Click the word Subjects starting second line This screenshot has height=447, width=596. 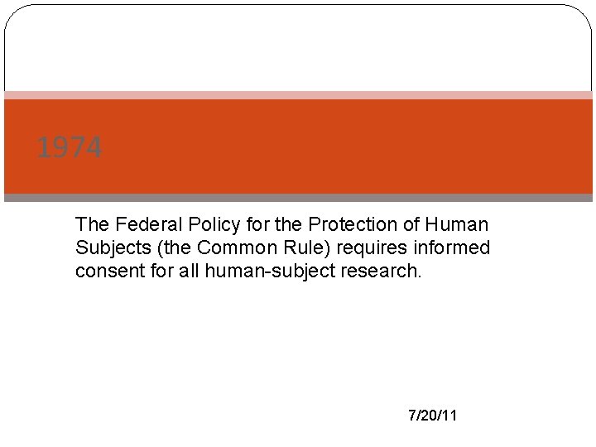113,248
